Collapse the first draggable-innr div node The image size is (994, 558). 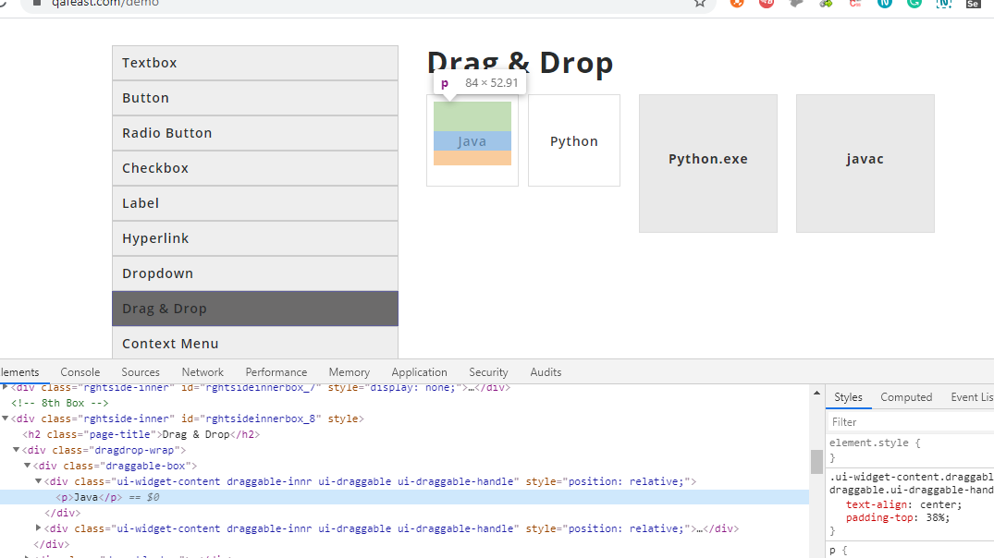[38, 481]
